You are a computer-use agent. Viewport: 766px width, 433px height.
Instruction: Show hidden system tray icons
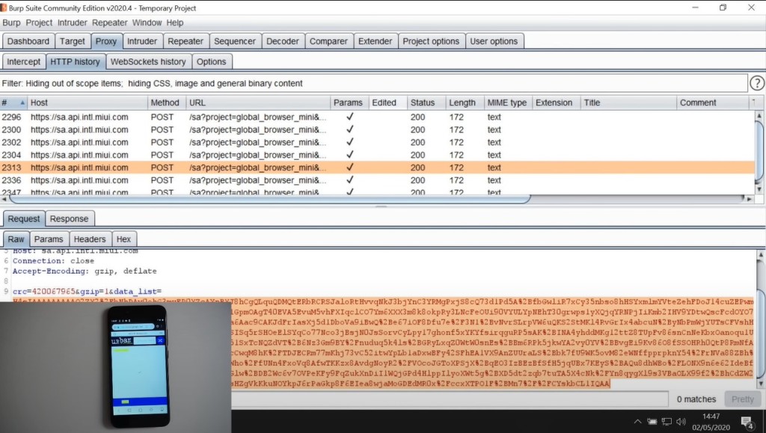pyautogui.click(x=637, y=421)
